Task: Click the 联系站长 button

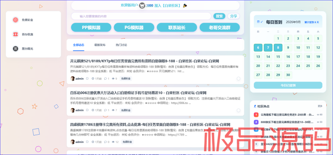Action: [x=177, y=27]
